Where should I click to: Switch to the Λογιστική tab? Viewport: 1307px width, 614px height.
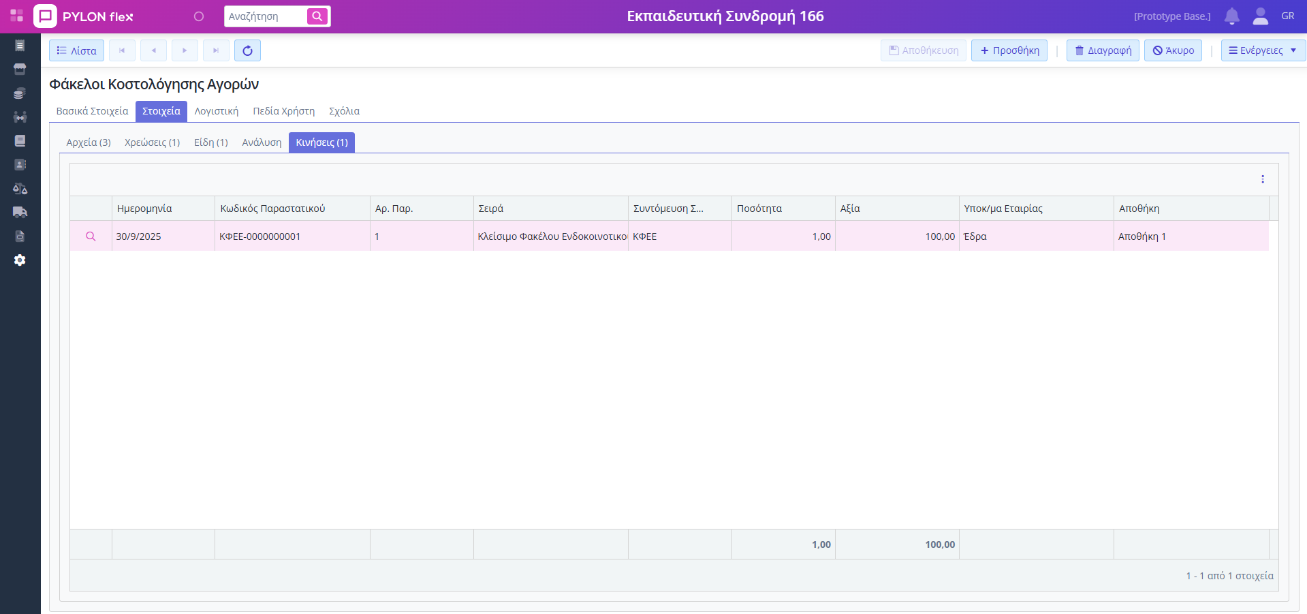point(217,111)
